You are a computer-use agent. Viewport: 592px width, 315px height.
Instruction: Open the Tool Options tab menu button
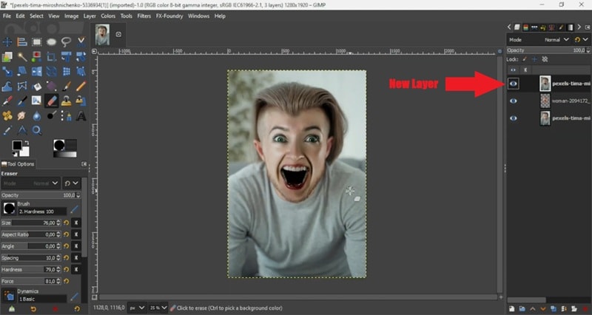[84, 164]
